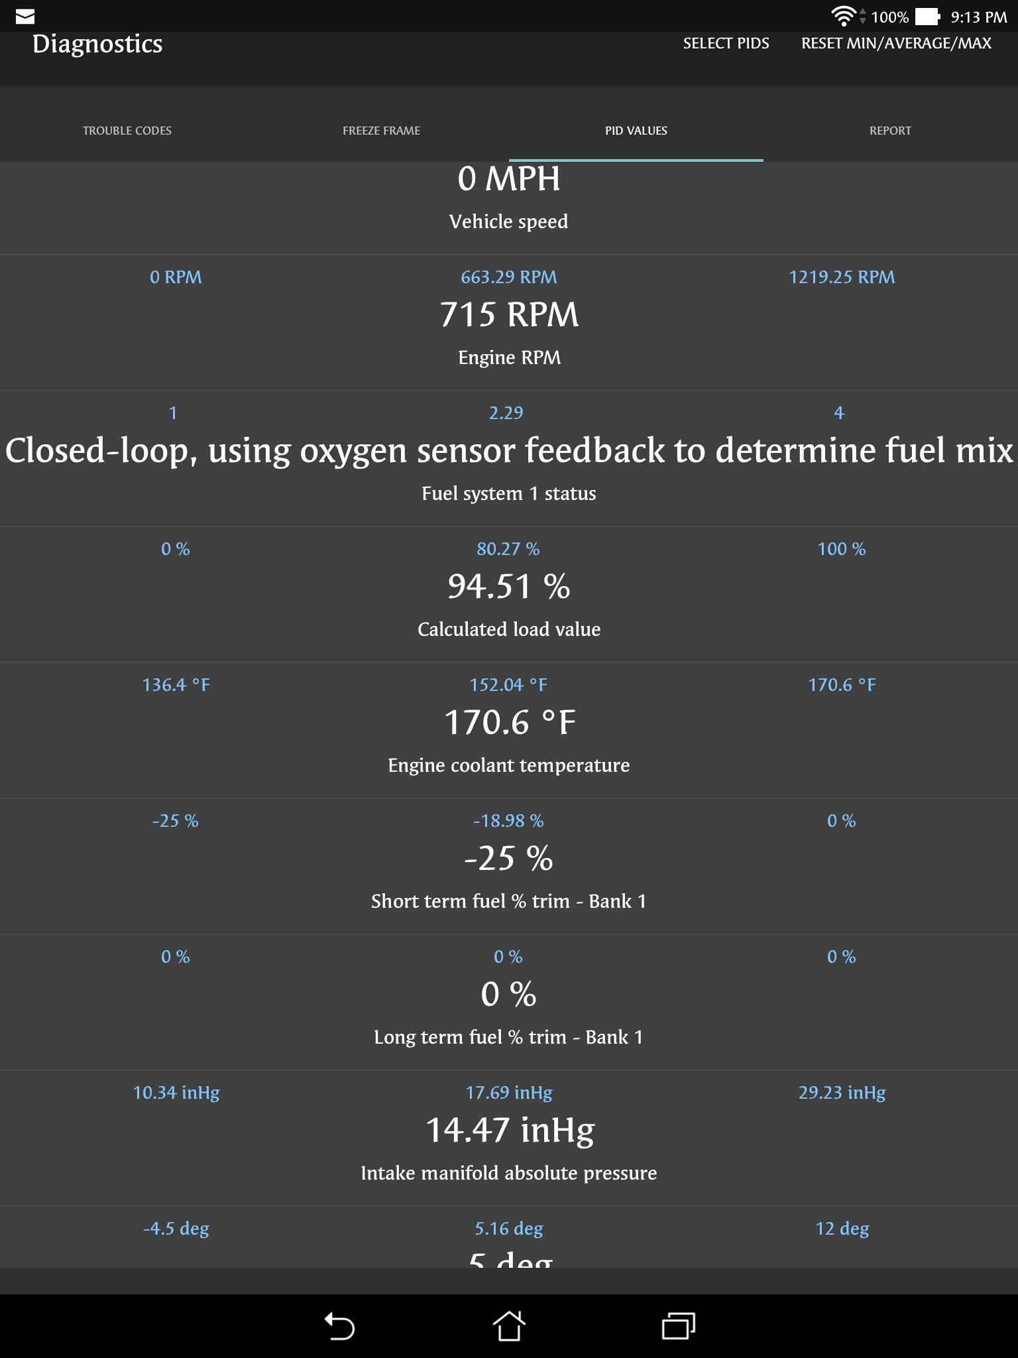Select the Calculated load value reading
This screenshot has height=1358, width=1018.
click(509, 587)
